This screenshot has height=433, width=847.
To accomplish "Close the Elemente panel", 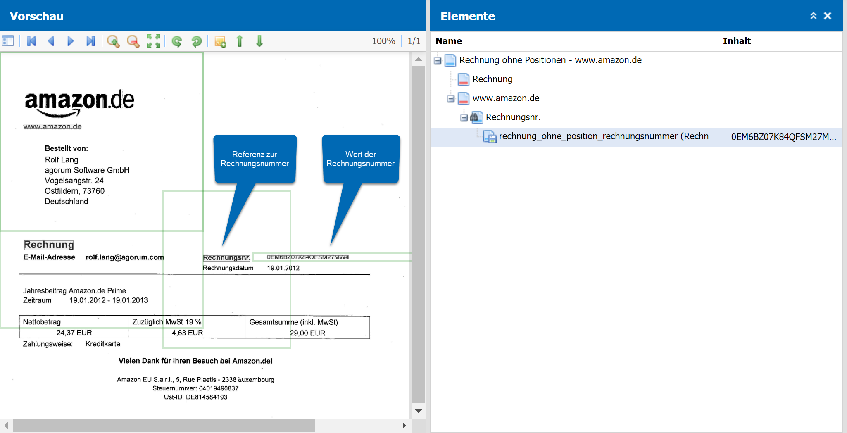I will click(x=828, y=16).
